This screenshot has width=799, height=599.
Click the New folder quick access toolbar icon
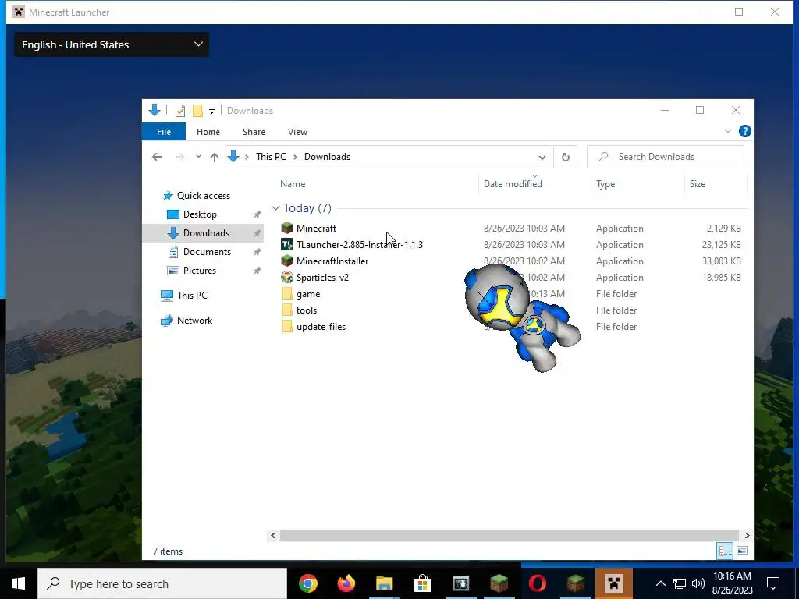tap(197, 111)
